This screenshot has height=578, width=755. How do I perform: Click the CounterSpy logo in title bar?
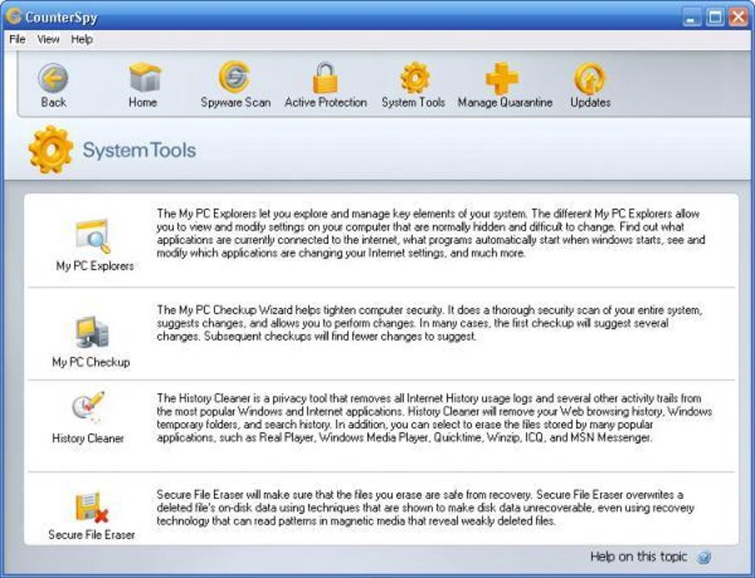pos(13,17)
